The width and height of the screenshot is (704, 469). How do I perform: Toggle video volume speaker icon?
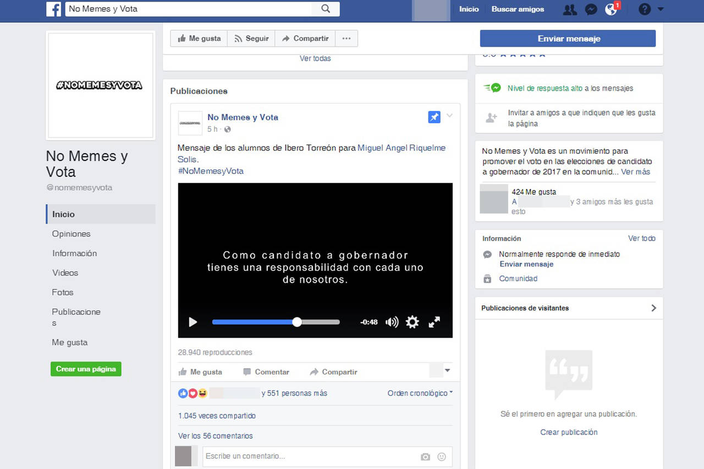(x=392, y=322)
